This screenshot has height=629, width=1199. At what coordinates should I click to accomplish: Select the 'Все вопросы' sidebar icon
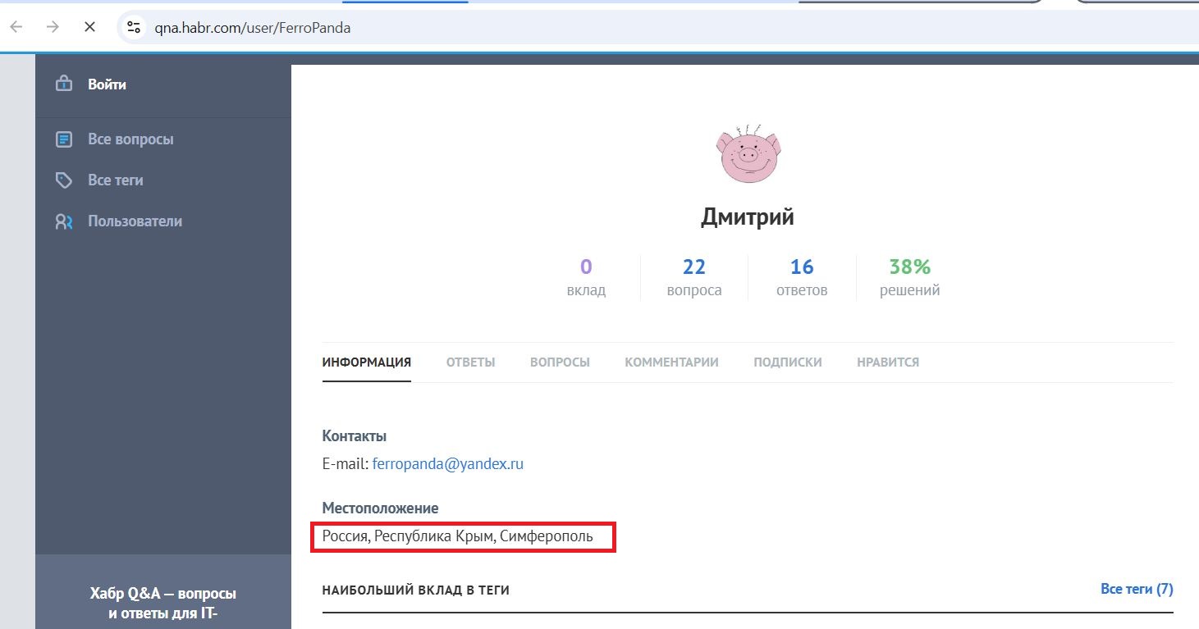tap(64, 139)
